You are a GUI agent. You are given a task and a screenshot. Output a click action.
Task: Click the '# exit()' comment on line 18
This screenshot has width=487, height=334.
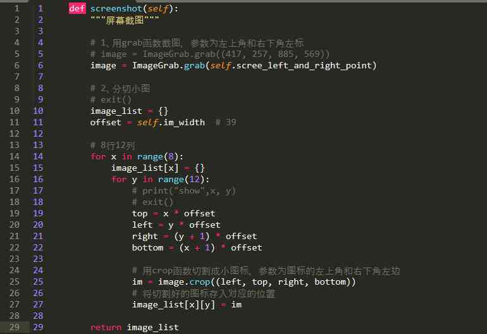click(152, 202)
